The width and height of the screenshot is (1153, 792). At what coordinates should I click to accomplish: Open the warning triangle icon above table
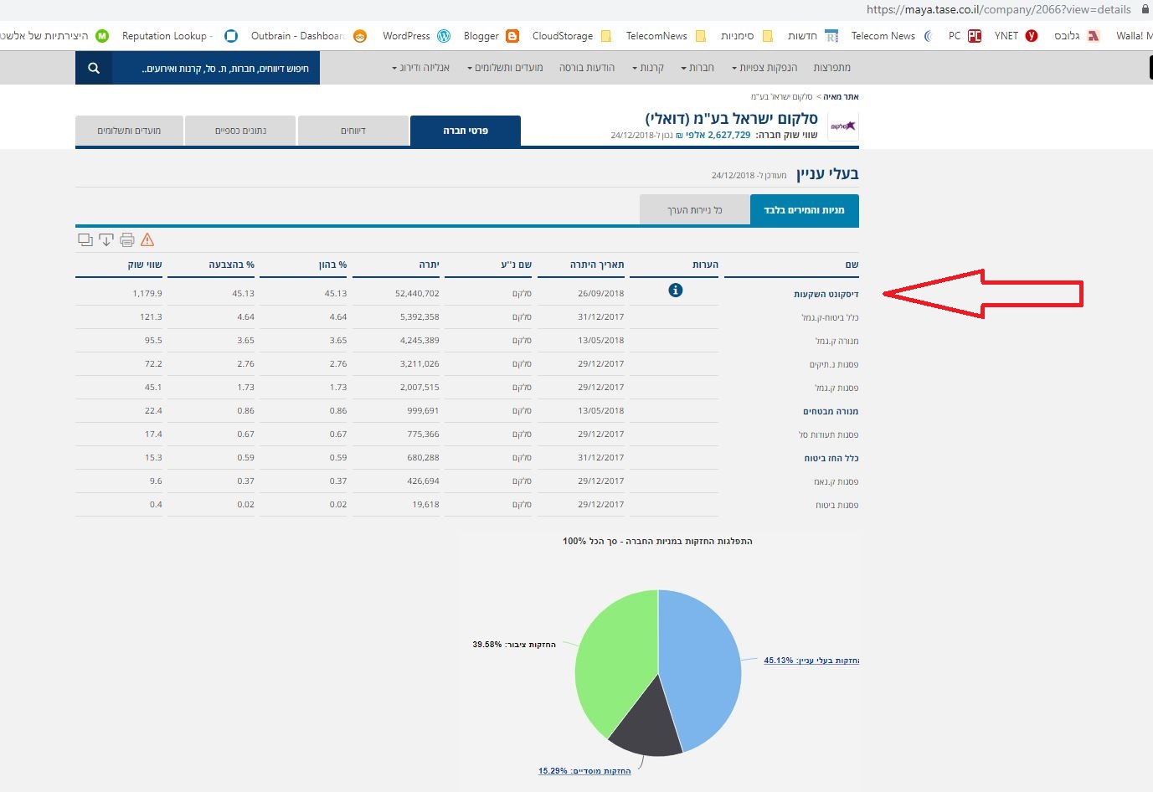[147, 239]
